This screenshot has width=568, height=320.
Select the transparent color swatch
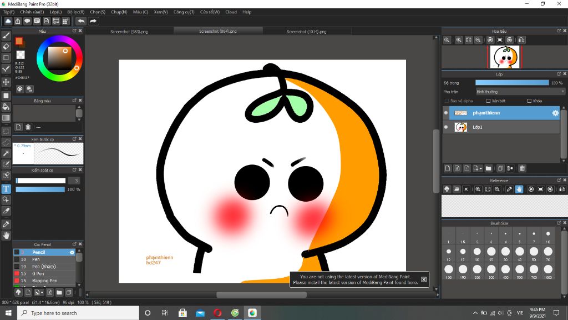[x=21, y=55]
